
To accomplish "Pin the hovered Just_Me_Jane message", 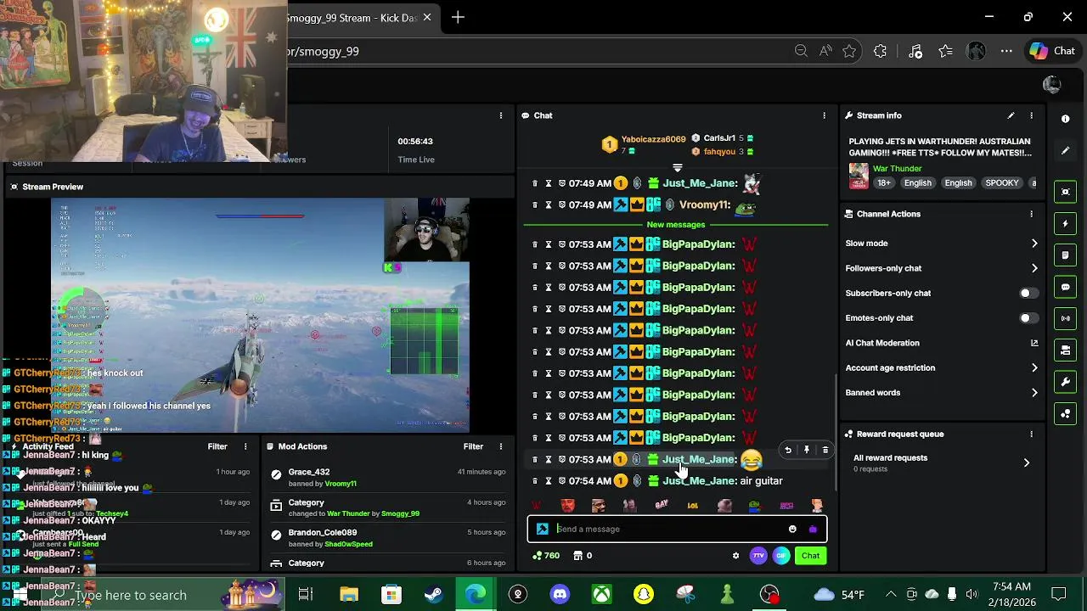I will pyautogui.click(x=807, y=450).
